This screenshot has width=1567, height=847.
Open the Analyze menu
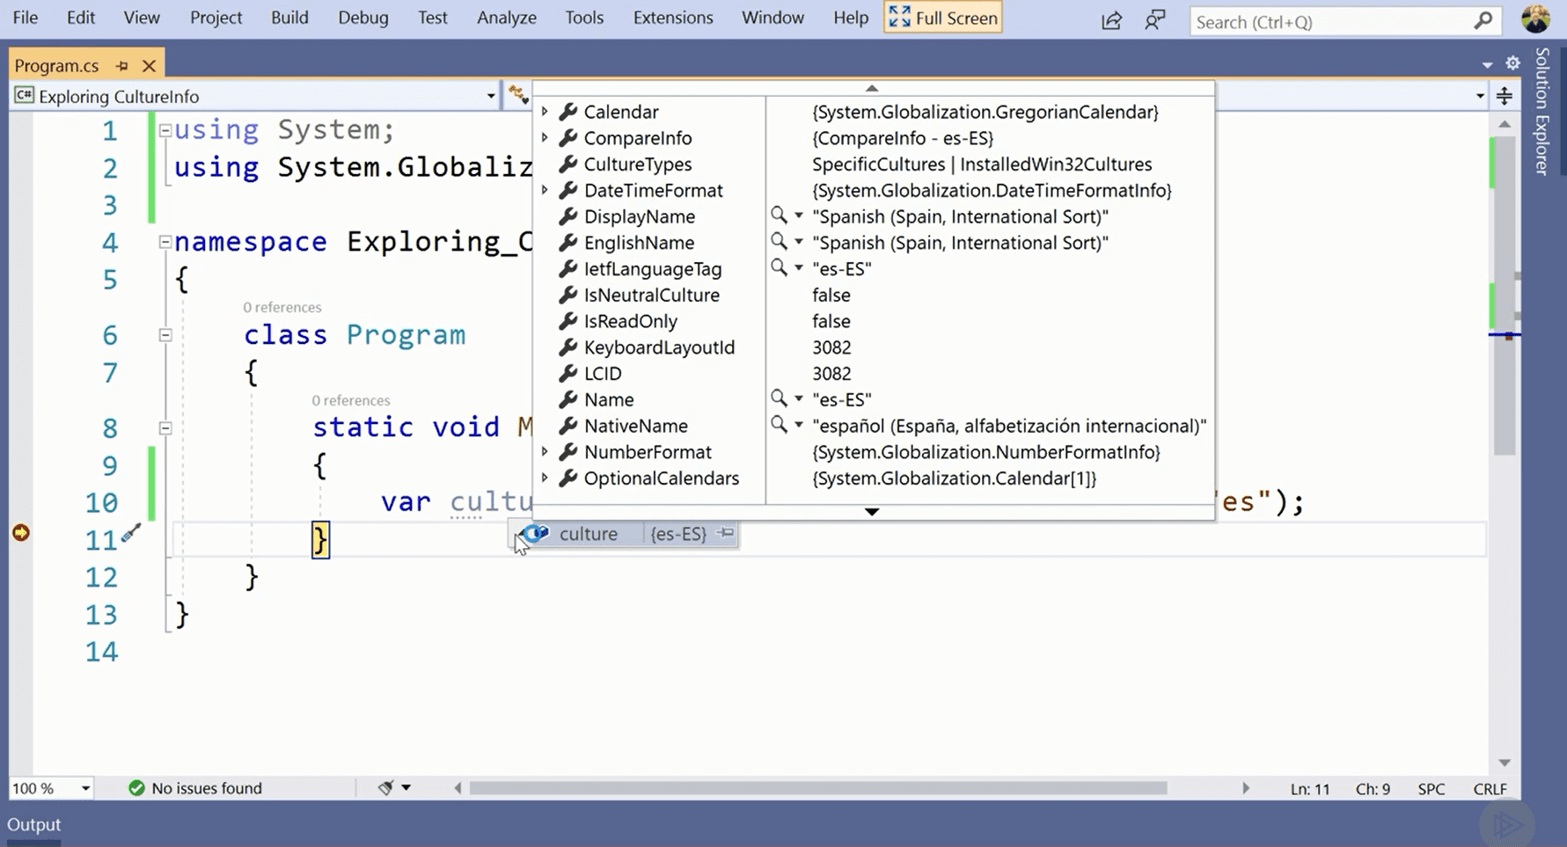click(x=507, y=18)
